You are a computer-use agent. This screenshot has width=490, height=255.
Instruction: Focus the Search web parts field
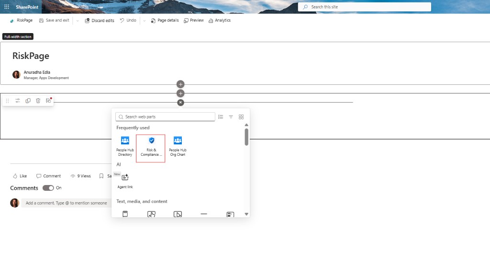[x=165, y=116]
